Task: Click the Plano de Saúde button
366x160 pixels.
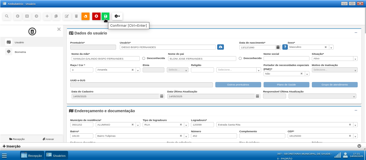Action: point(286,85)
